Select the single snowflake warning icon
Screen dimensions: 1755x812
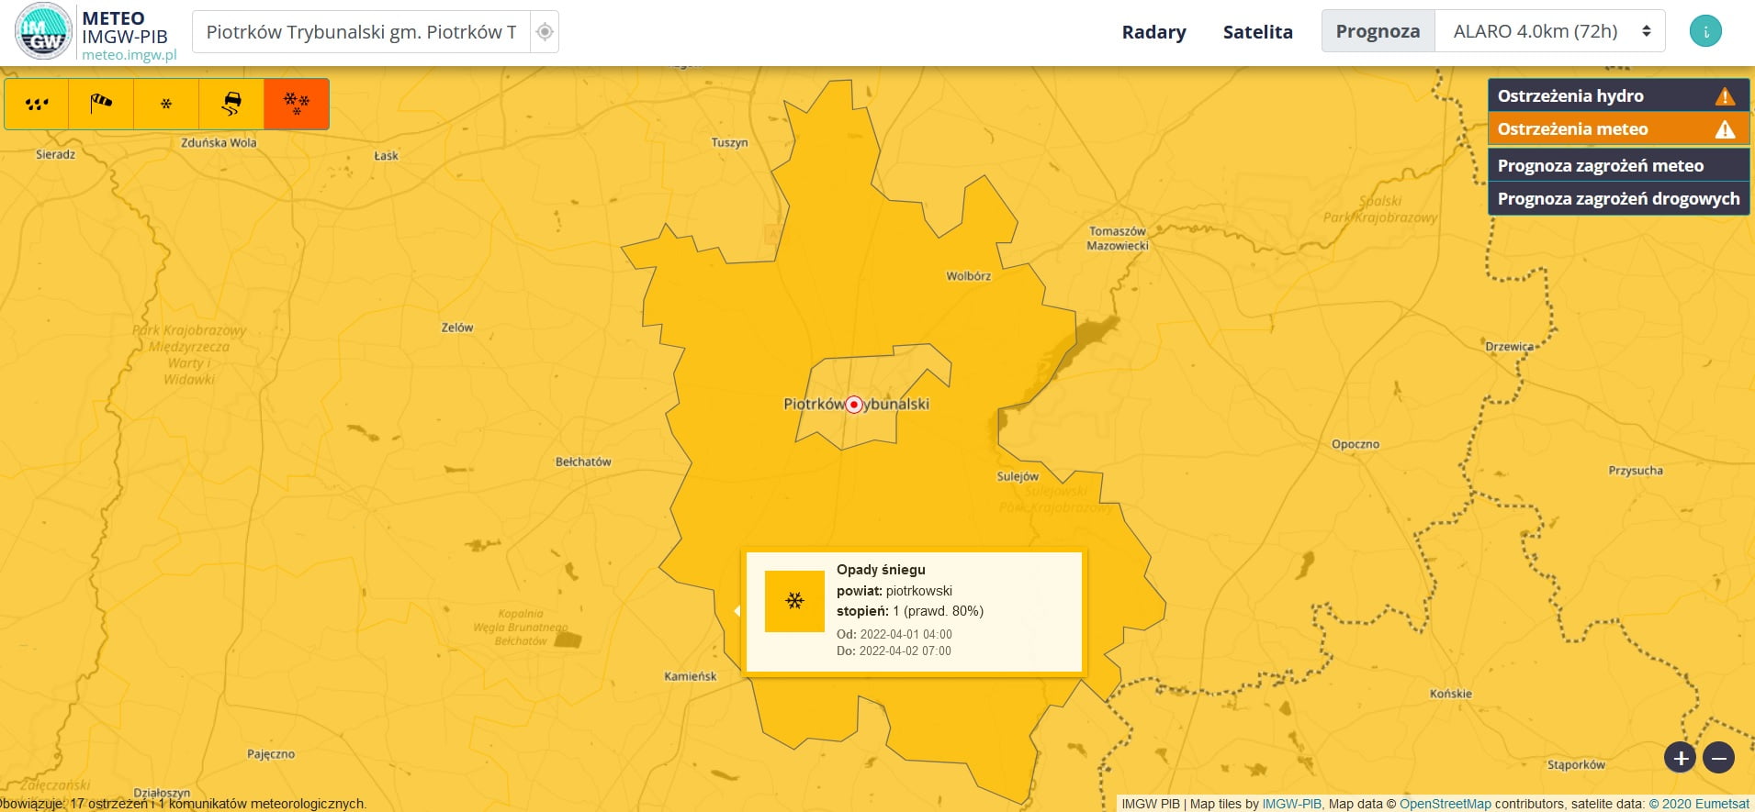(x=166, y=104)
